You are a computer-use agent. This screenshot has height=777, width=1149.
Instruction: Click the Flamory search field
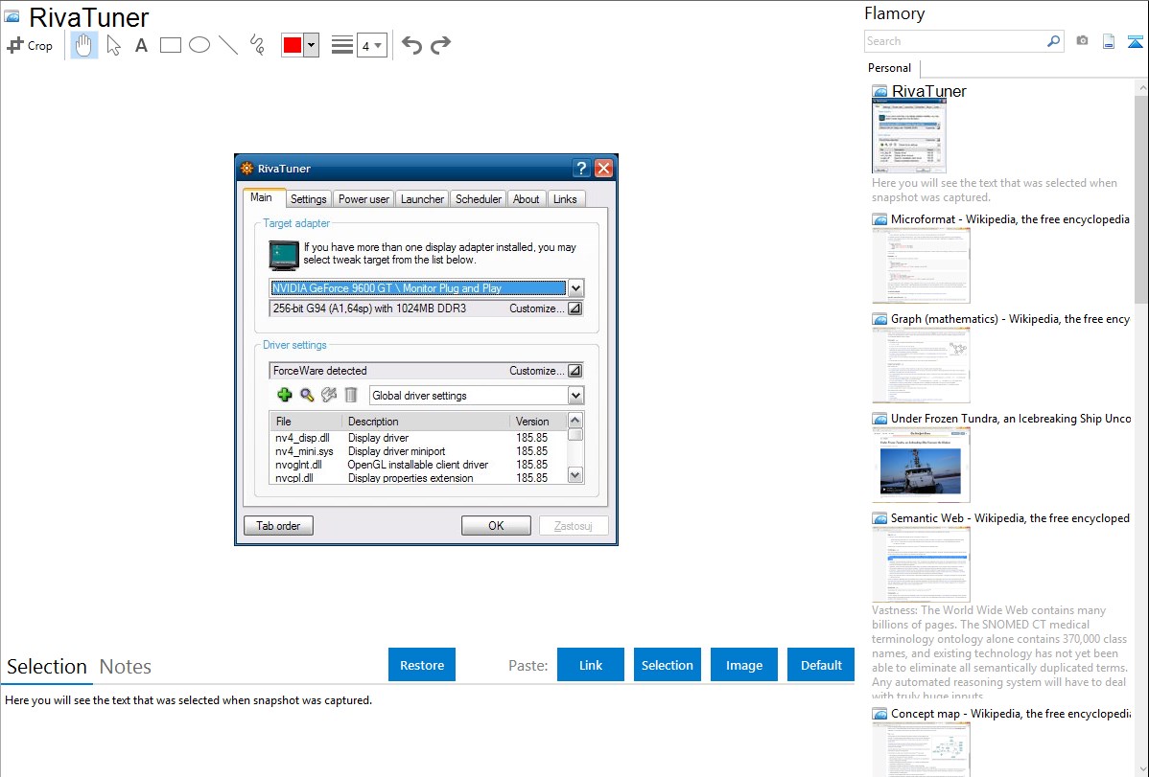click(x=955, y=41)
